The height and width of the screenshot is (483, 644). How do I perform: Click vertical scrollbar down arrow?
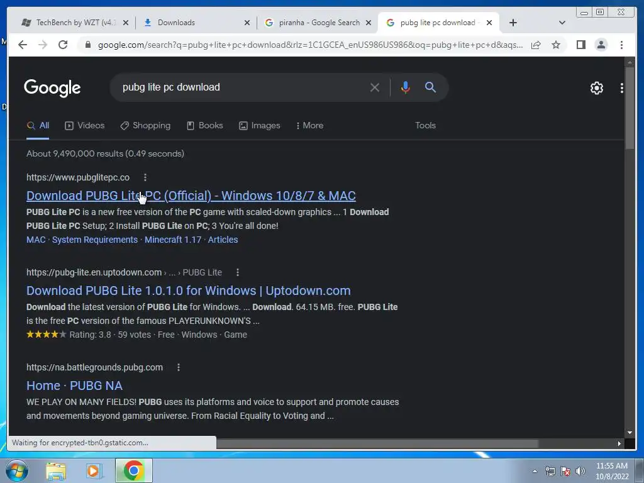point(630,433)
